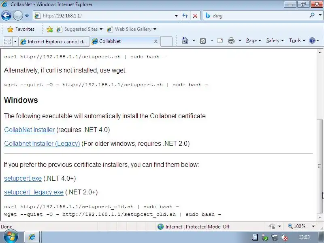Click the page scrollbar up arrow
The image size is (324, 243).
[x=320, y=52]
